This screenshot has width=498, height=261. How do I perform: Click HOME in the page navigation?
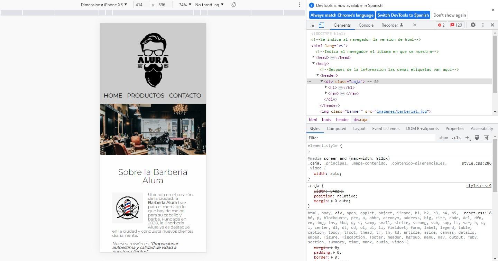click(113, 95)
